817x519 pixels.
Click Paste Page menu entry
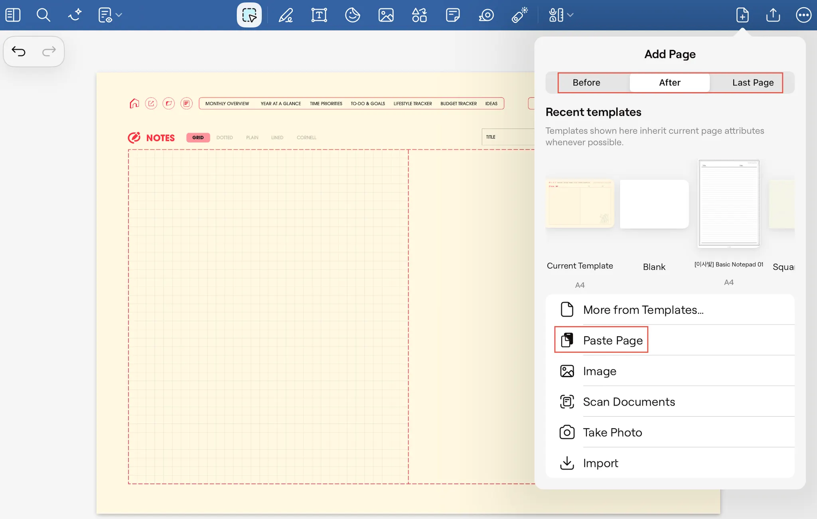(x=612, y=341)
